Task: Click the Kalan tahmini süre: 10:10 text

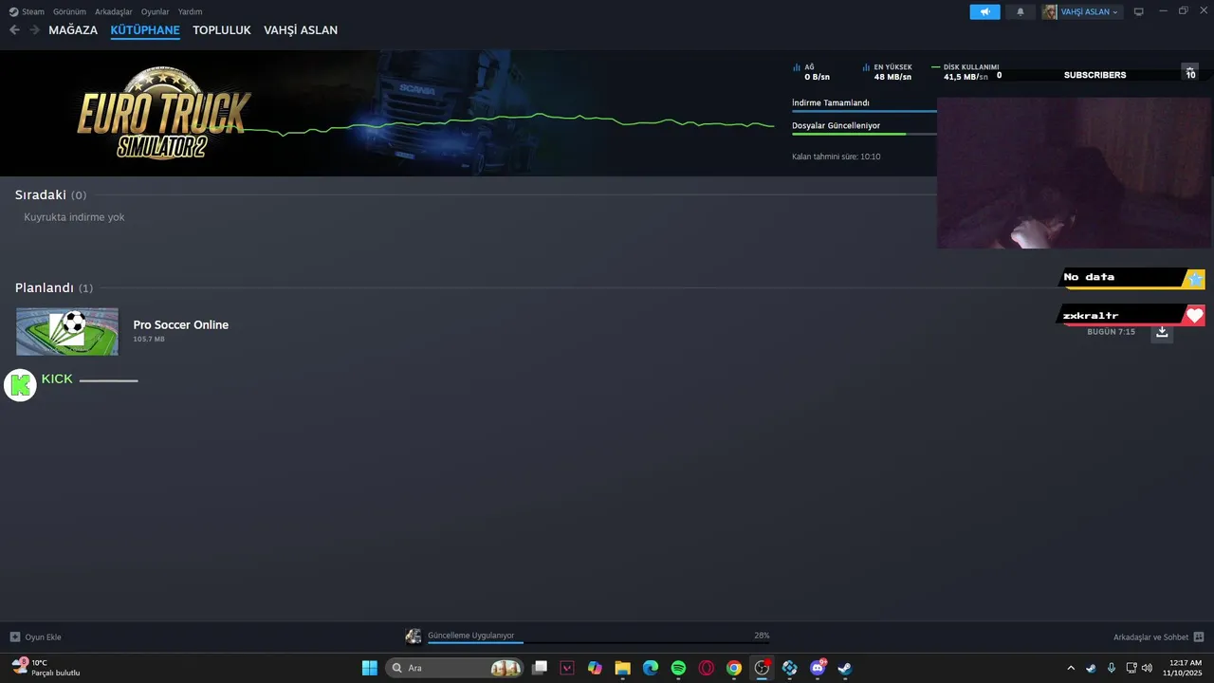Action: 837,157
